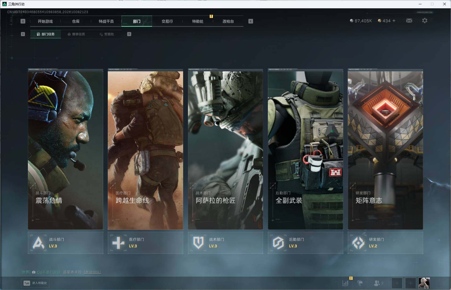
Task: Click the 战斗部门 LV.3 level panel
Action: coord(65,243)
